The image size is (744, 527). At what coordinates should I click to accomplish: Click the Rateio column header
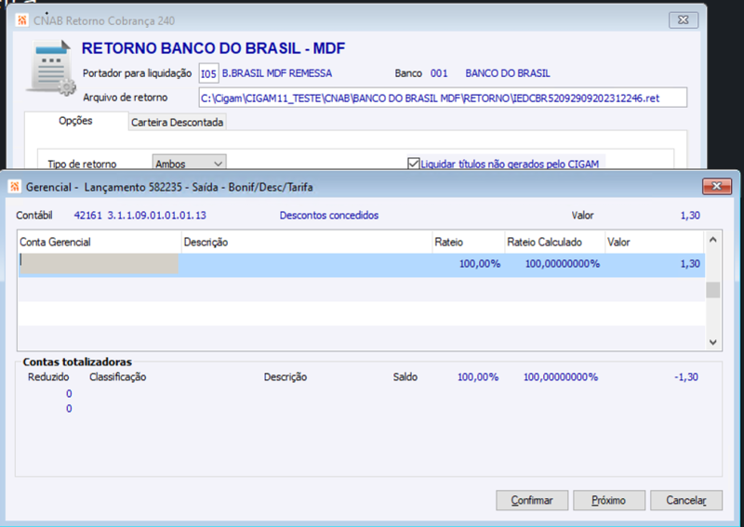click(x=468, y=242)
